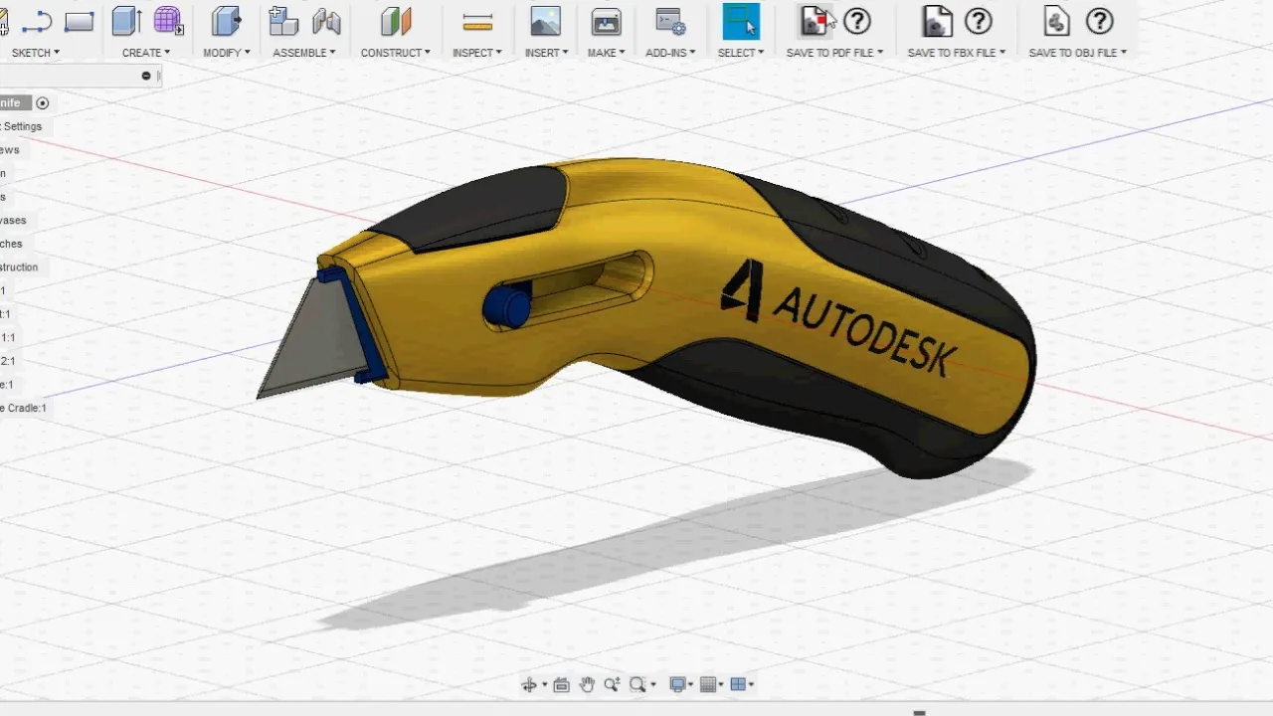Open the Grid and Snaps dropdown arrow
The width and height of the screenshot is (1273, 716).
coord(722,685)
